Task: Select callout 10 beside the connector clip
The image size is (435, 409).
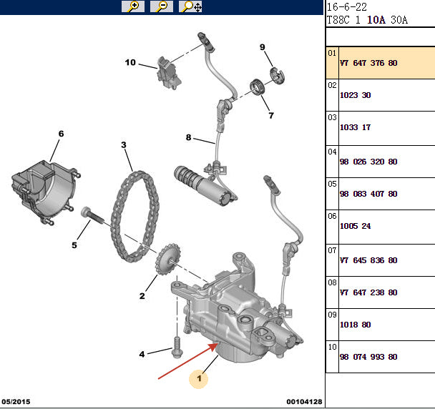Action: point(130,63)
